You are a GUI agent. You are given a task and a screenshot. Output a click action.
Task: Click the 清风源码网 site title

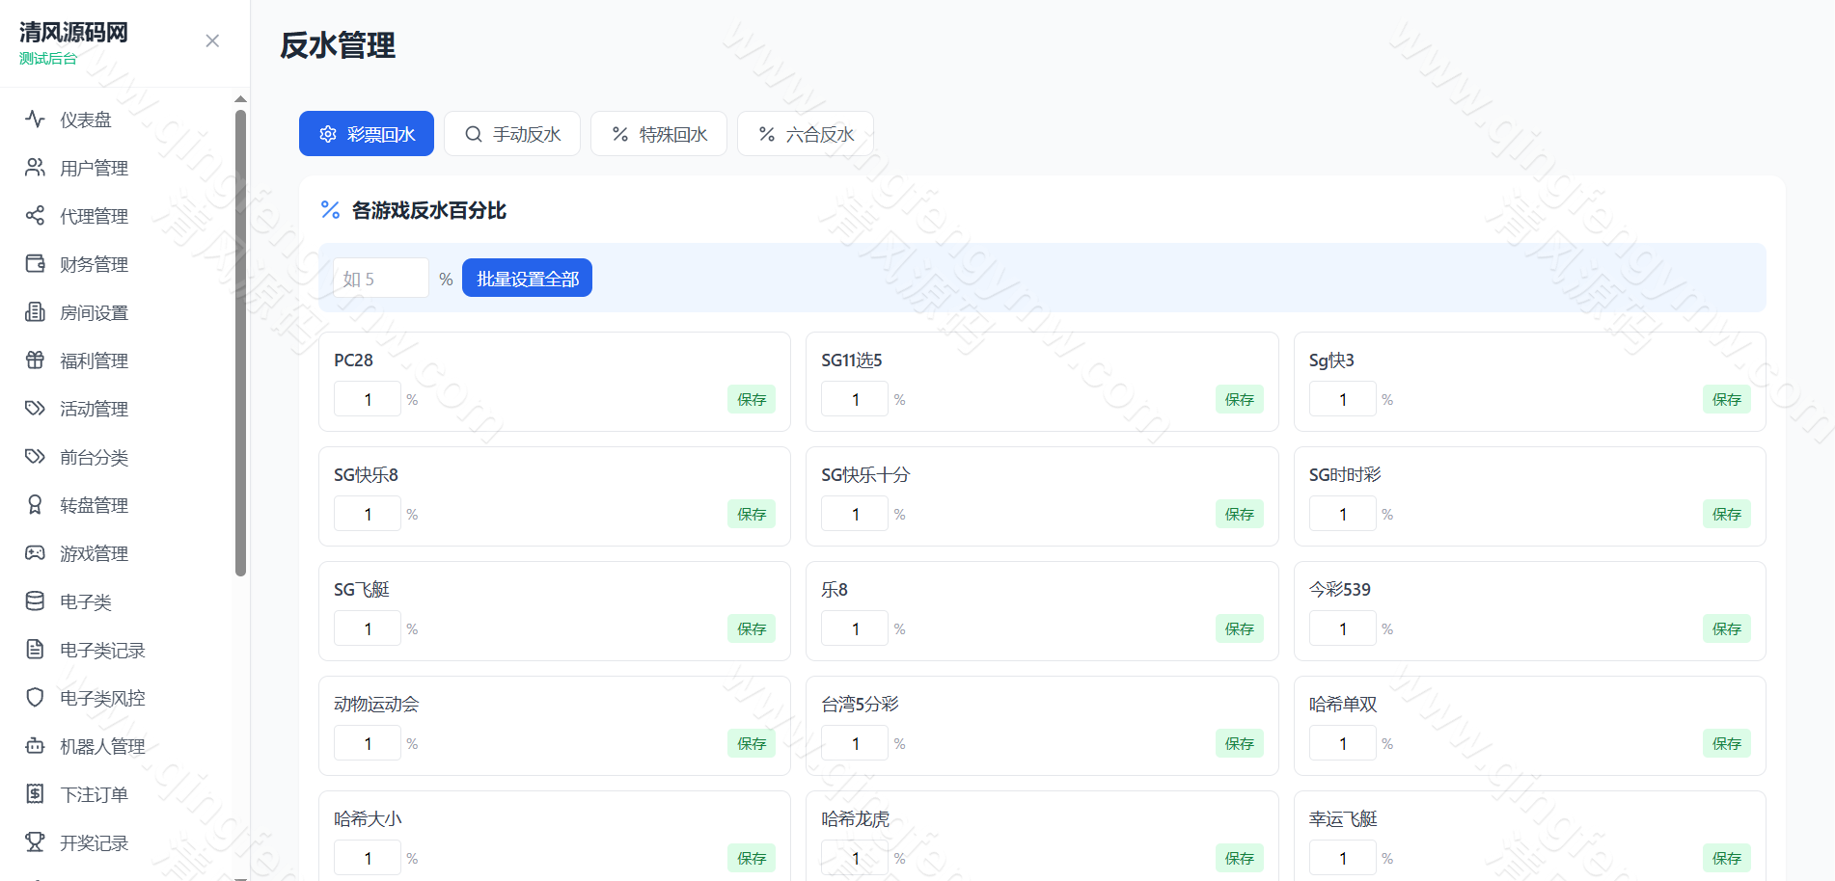pyautogui.click(x=73, y=32)
